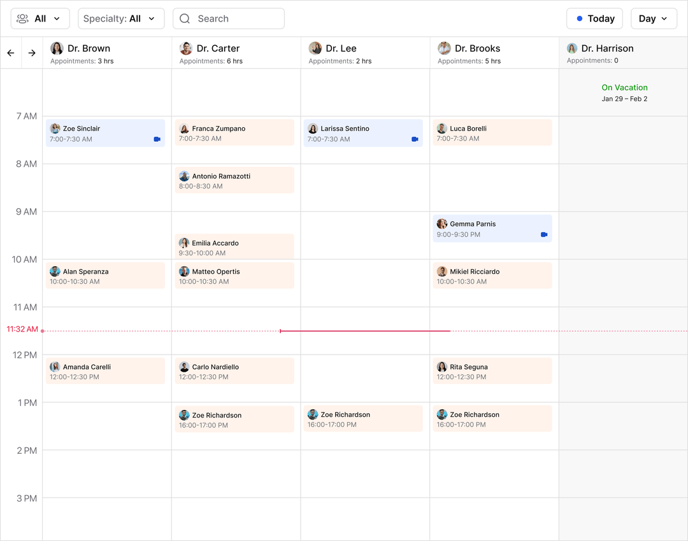Click the Jan 29 – Feb 2 vacation dates

624,99
